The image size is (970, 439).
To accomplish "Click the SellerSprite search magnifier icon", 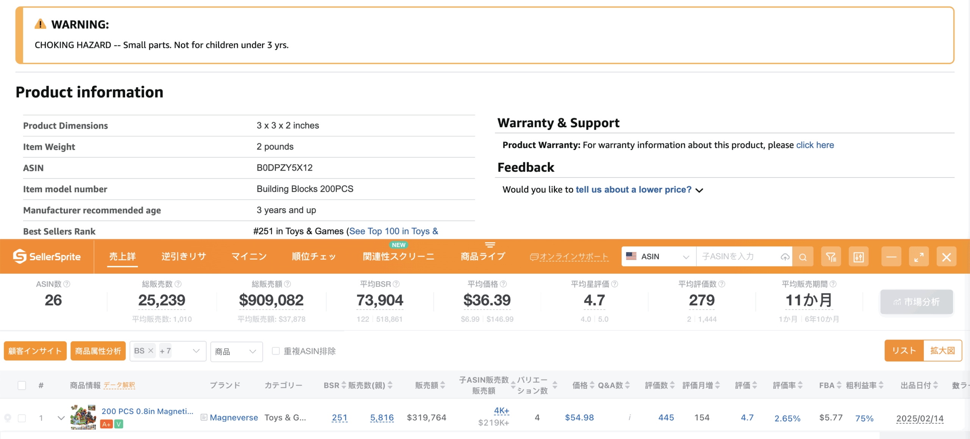I will click(803, 257).
